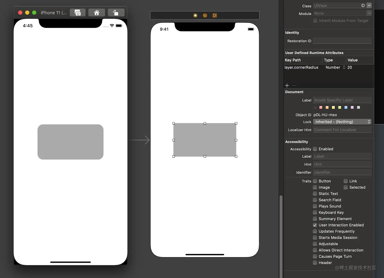The image size is (384, 278).
Task: Open the Lock Inherited dropdown
Action: click(342, 122)
